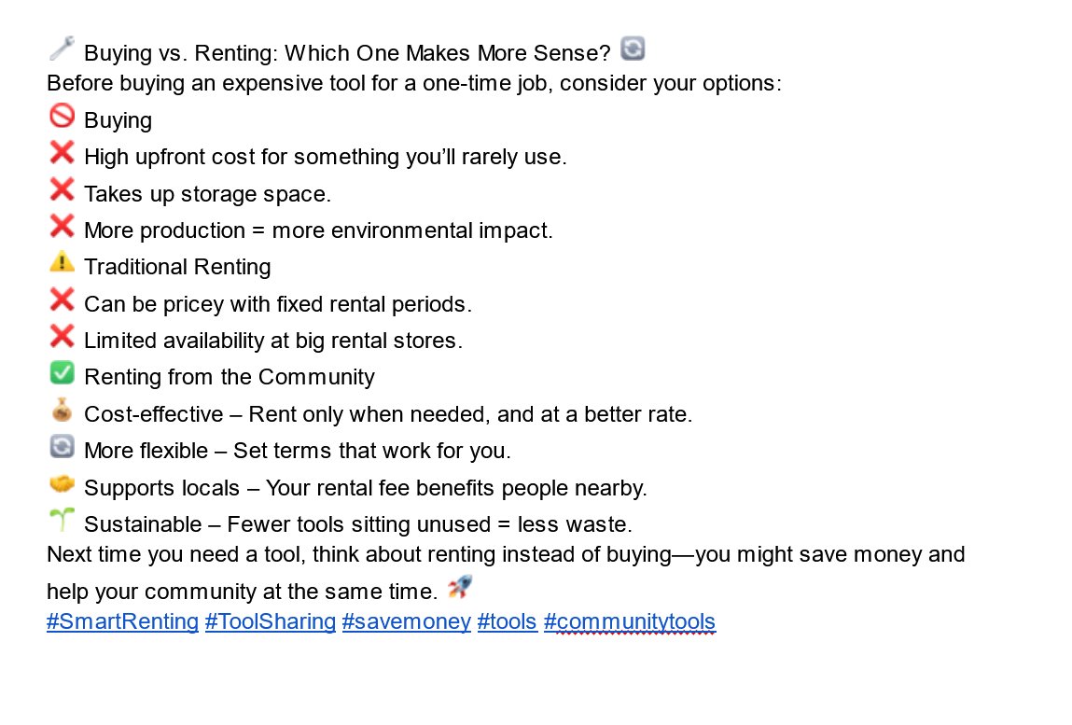Click the refresh icon beside More flexible

point(62,447)
